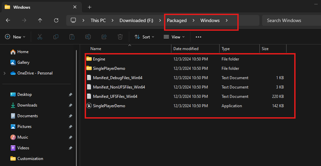Open the SinglePlayerDemo Unreal application file
321x166 pixels.
(x=109, y=106)
